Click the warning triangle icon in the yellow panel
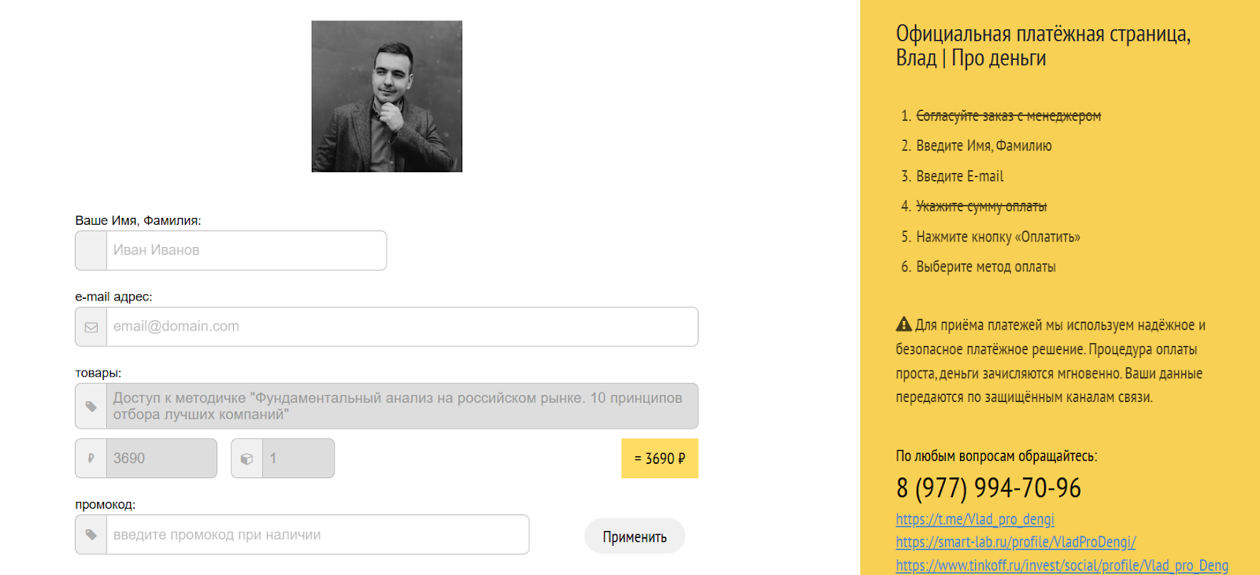The height and width of the screenshot is (575, 1260). click(x=904, y=324)
